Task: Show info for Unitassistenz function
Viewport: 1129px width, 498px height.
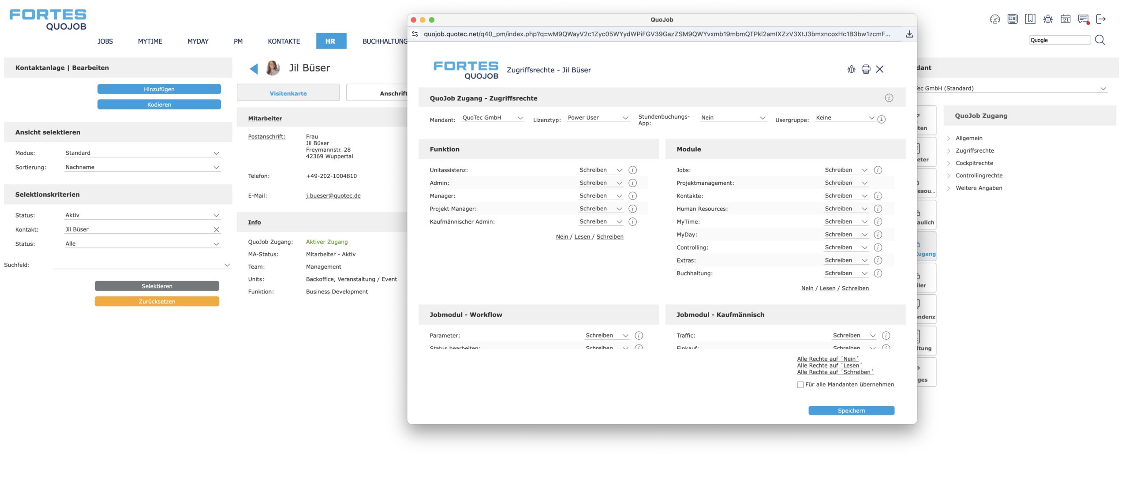Action: pyautogui.click(x=632, y=170)
